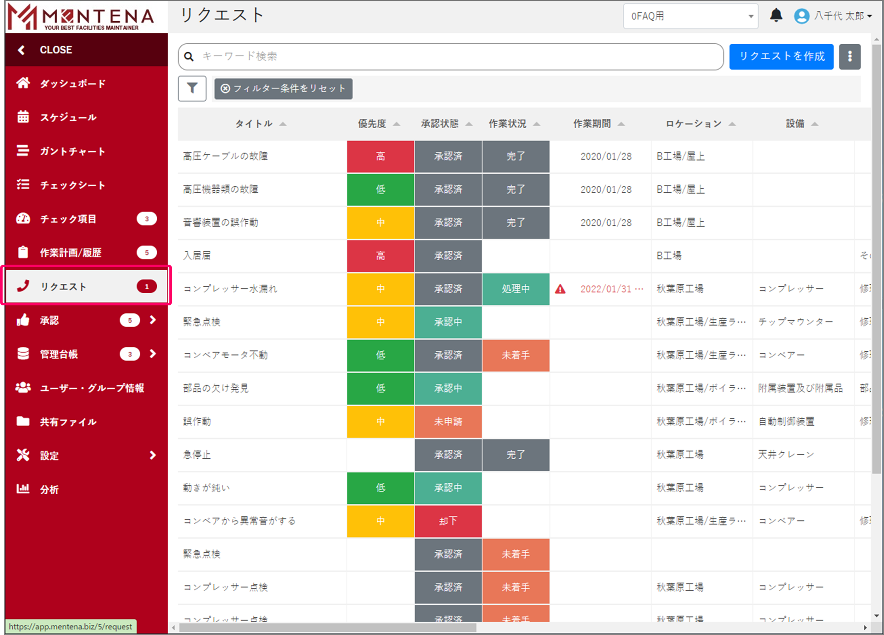Click the red warning triangle icon
This screenshot has width=884, height=635.
tap(560, 289)
